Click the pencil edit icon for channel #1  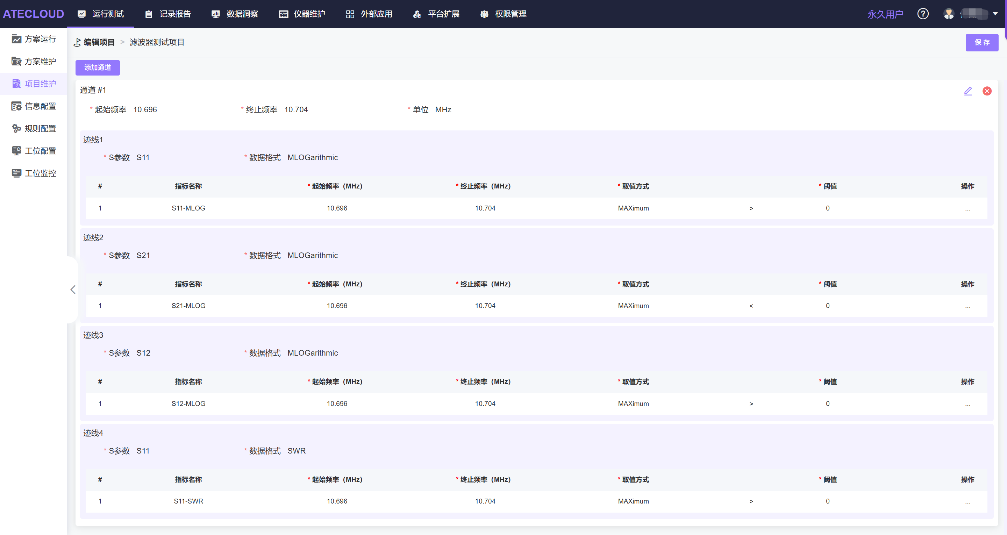[967, 91]
